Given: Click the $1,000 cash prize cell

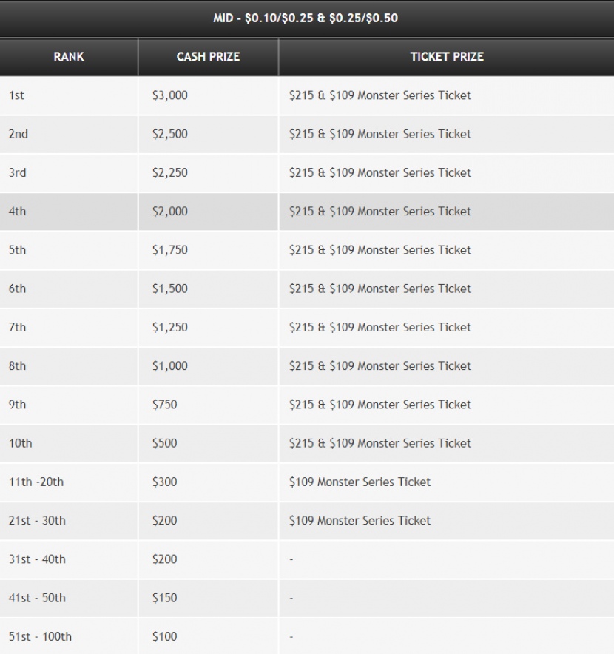Looking at the screenshot, I should (208, 366).
